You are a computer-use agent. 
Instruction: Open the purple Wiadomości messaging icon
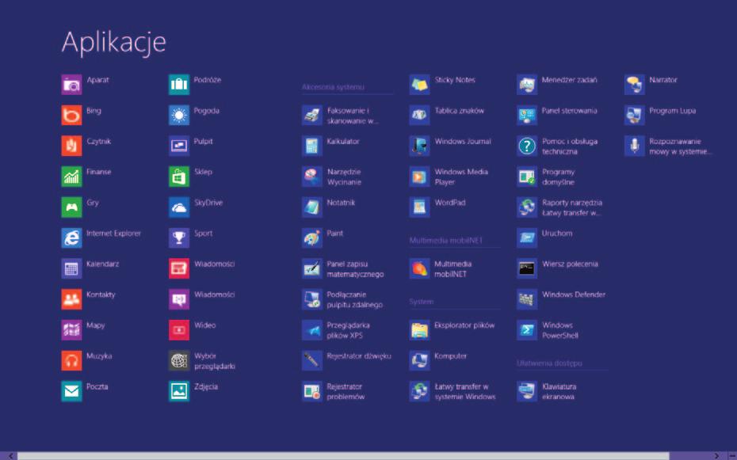179,299
